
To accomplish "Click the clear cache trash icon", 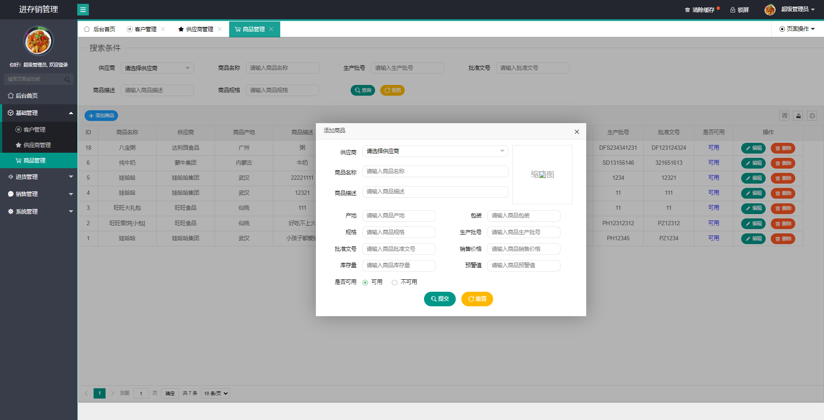I will (687, 10).
